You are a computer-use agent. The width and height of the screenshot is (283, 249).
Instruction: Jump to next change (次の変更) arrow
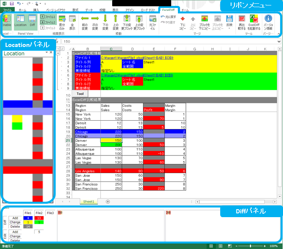coord(95,22)
